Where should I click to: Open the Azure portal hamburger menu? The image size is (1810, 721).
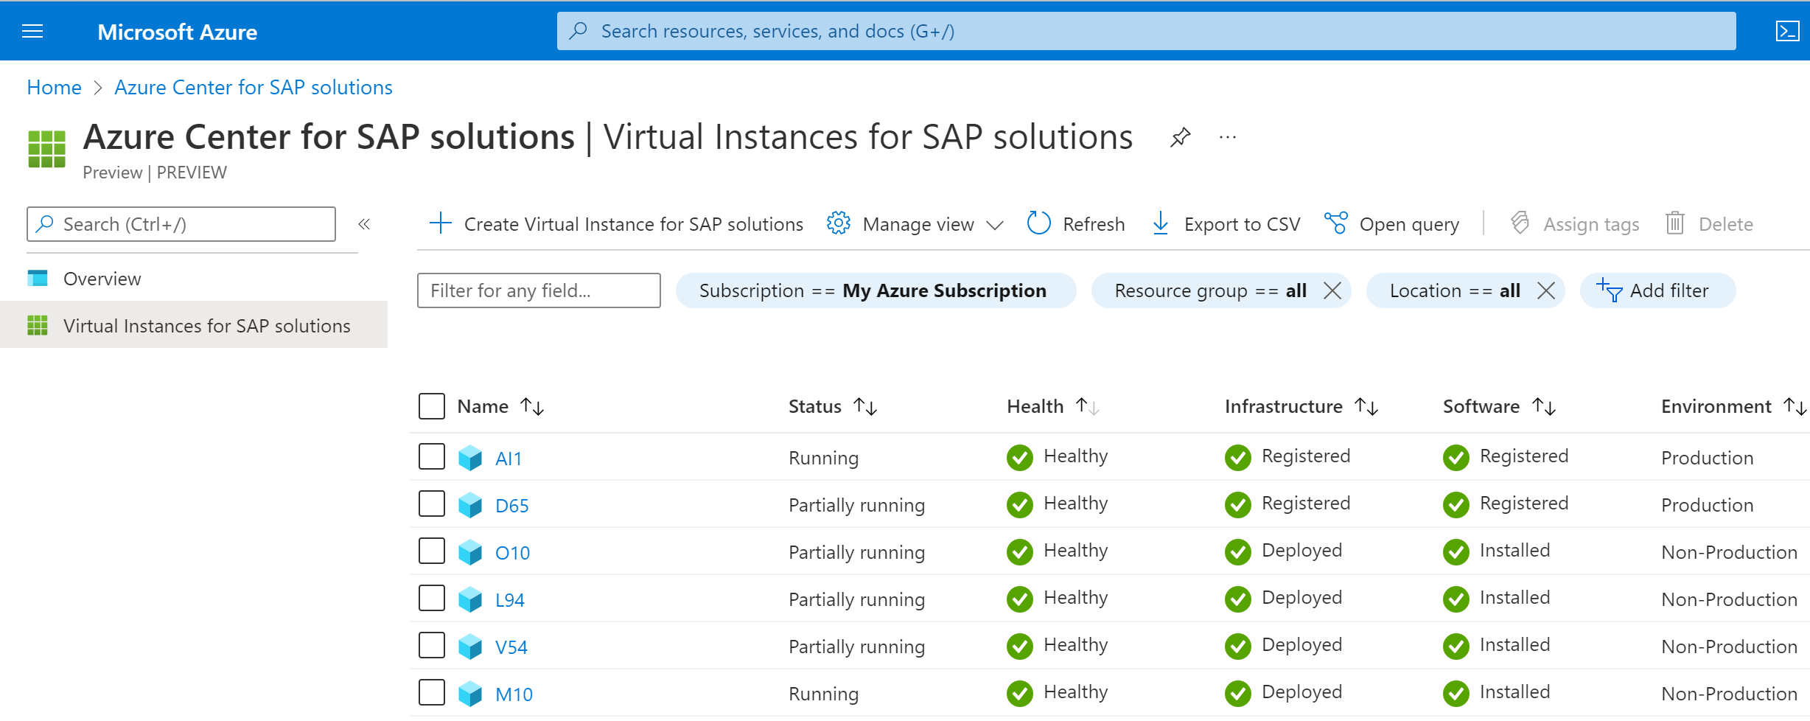point(32,31)
